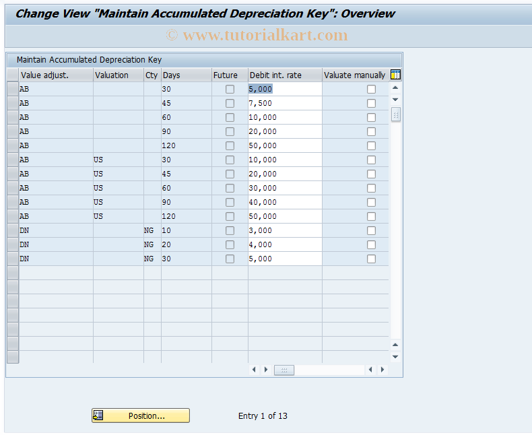Click the Days cell 90 in the AB row without valuation
The height and width of the screenshot is (435, 532).
click(187, 132)
